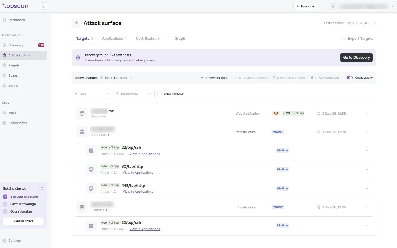Expand the .me Web Application row
The image size is (397, 248).
coord(367,114)
